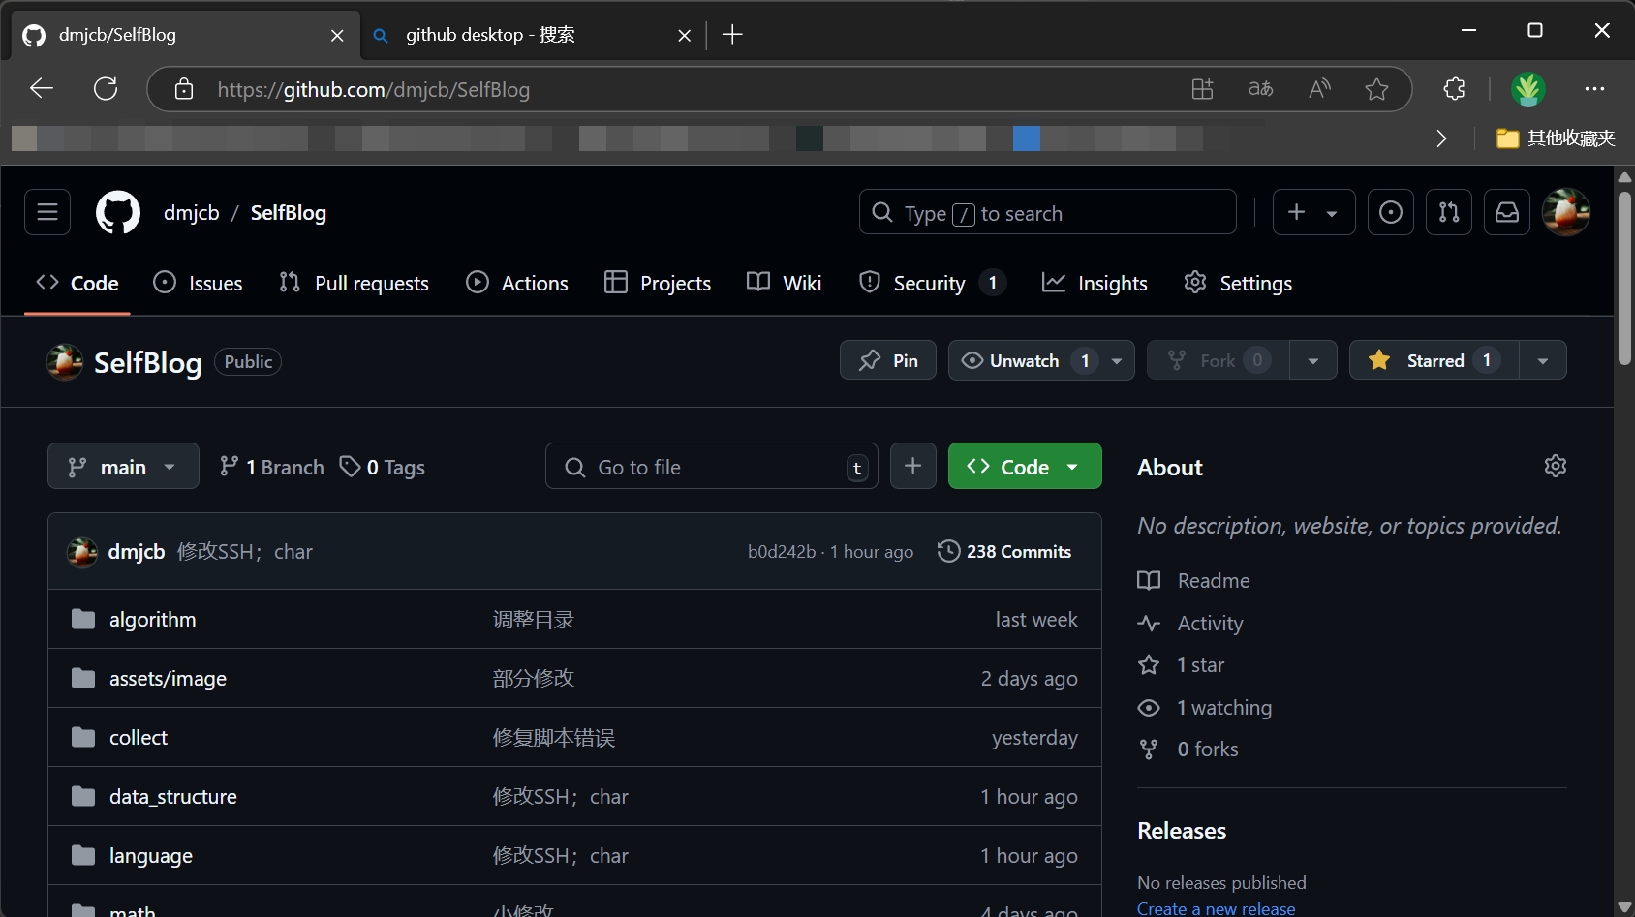Open browser settings ellipsis menu

tap(1594, 89)
